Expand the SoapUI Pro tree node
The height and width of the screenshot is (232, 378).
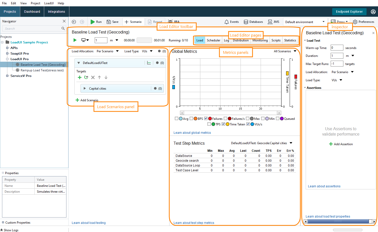coord(7,53)
